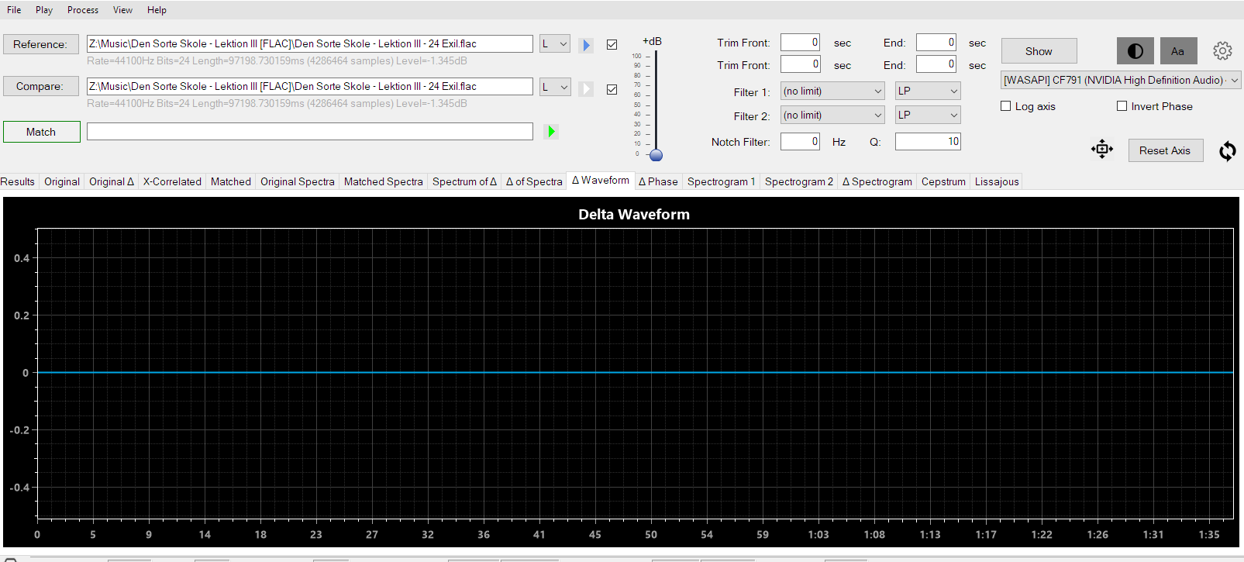1244x562 pixels.
Task: Enable the Invert Phase checkbox
Action: point(1122,106)
